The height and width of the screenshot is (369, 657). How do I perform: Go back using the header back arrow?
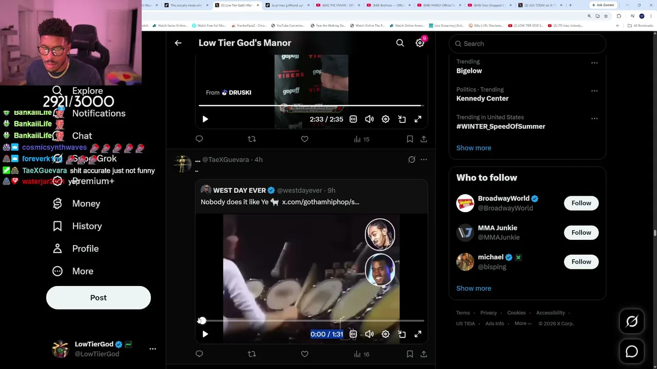[178, 43]
